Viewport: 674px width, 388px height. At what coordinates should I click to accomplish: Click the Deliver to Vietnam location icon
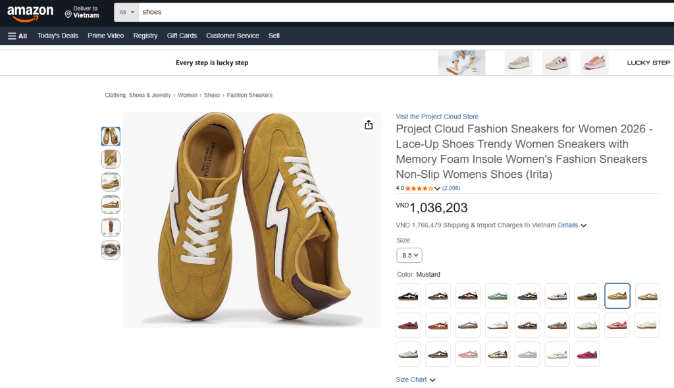pos(68,13)
